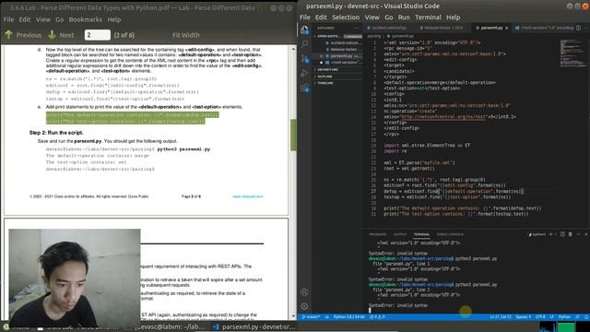Viewport: 590px width, 332px height.
Task: Click the master branch indicator in status bar
Action: 312,317
